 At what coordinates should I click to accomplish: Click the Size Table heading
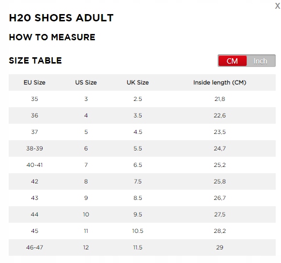point(35,60)
